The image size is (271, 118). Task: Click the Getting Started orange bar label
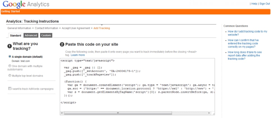[x=11, y=12]
